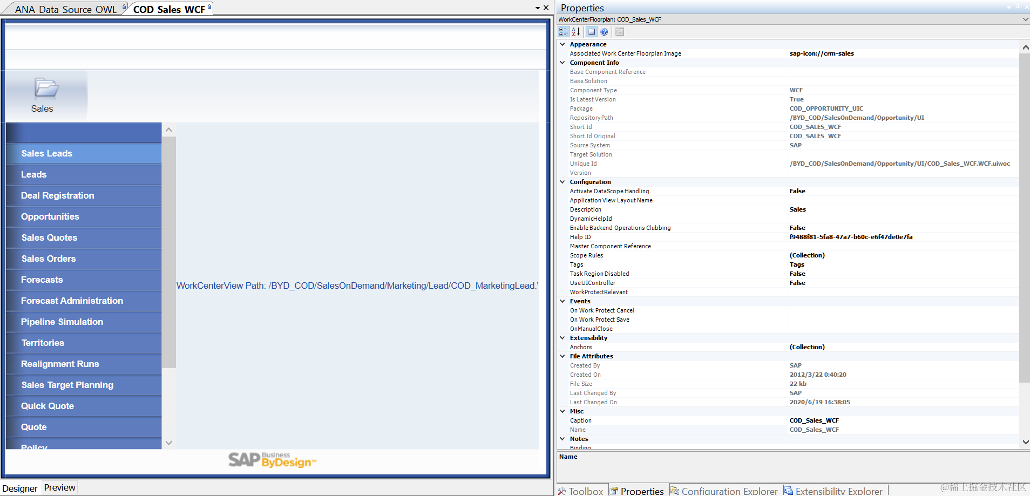Click the Property Pages toolbar icon

click(x=620, y=32)
